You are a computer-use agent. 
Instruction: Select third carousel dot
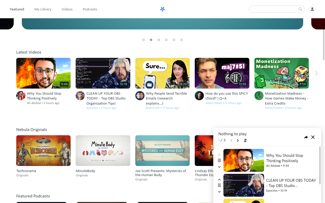coord(159,40)
